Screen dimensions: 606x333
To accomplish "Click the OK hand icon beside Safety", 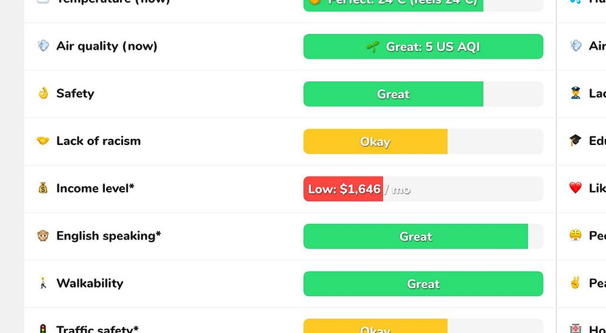I will (43, 93).
